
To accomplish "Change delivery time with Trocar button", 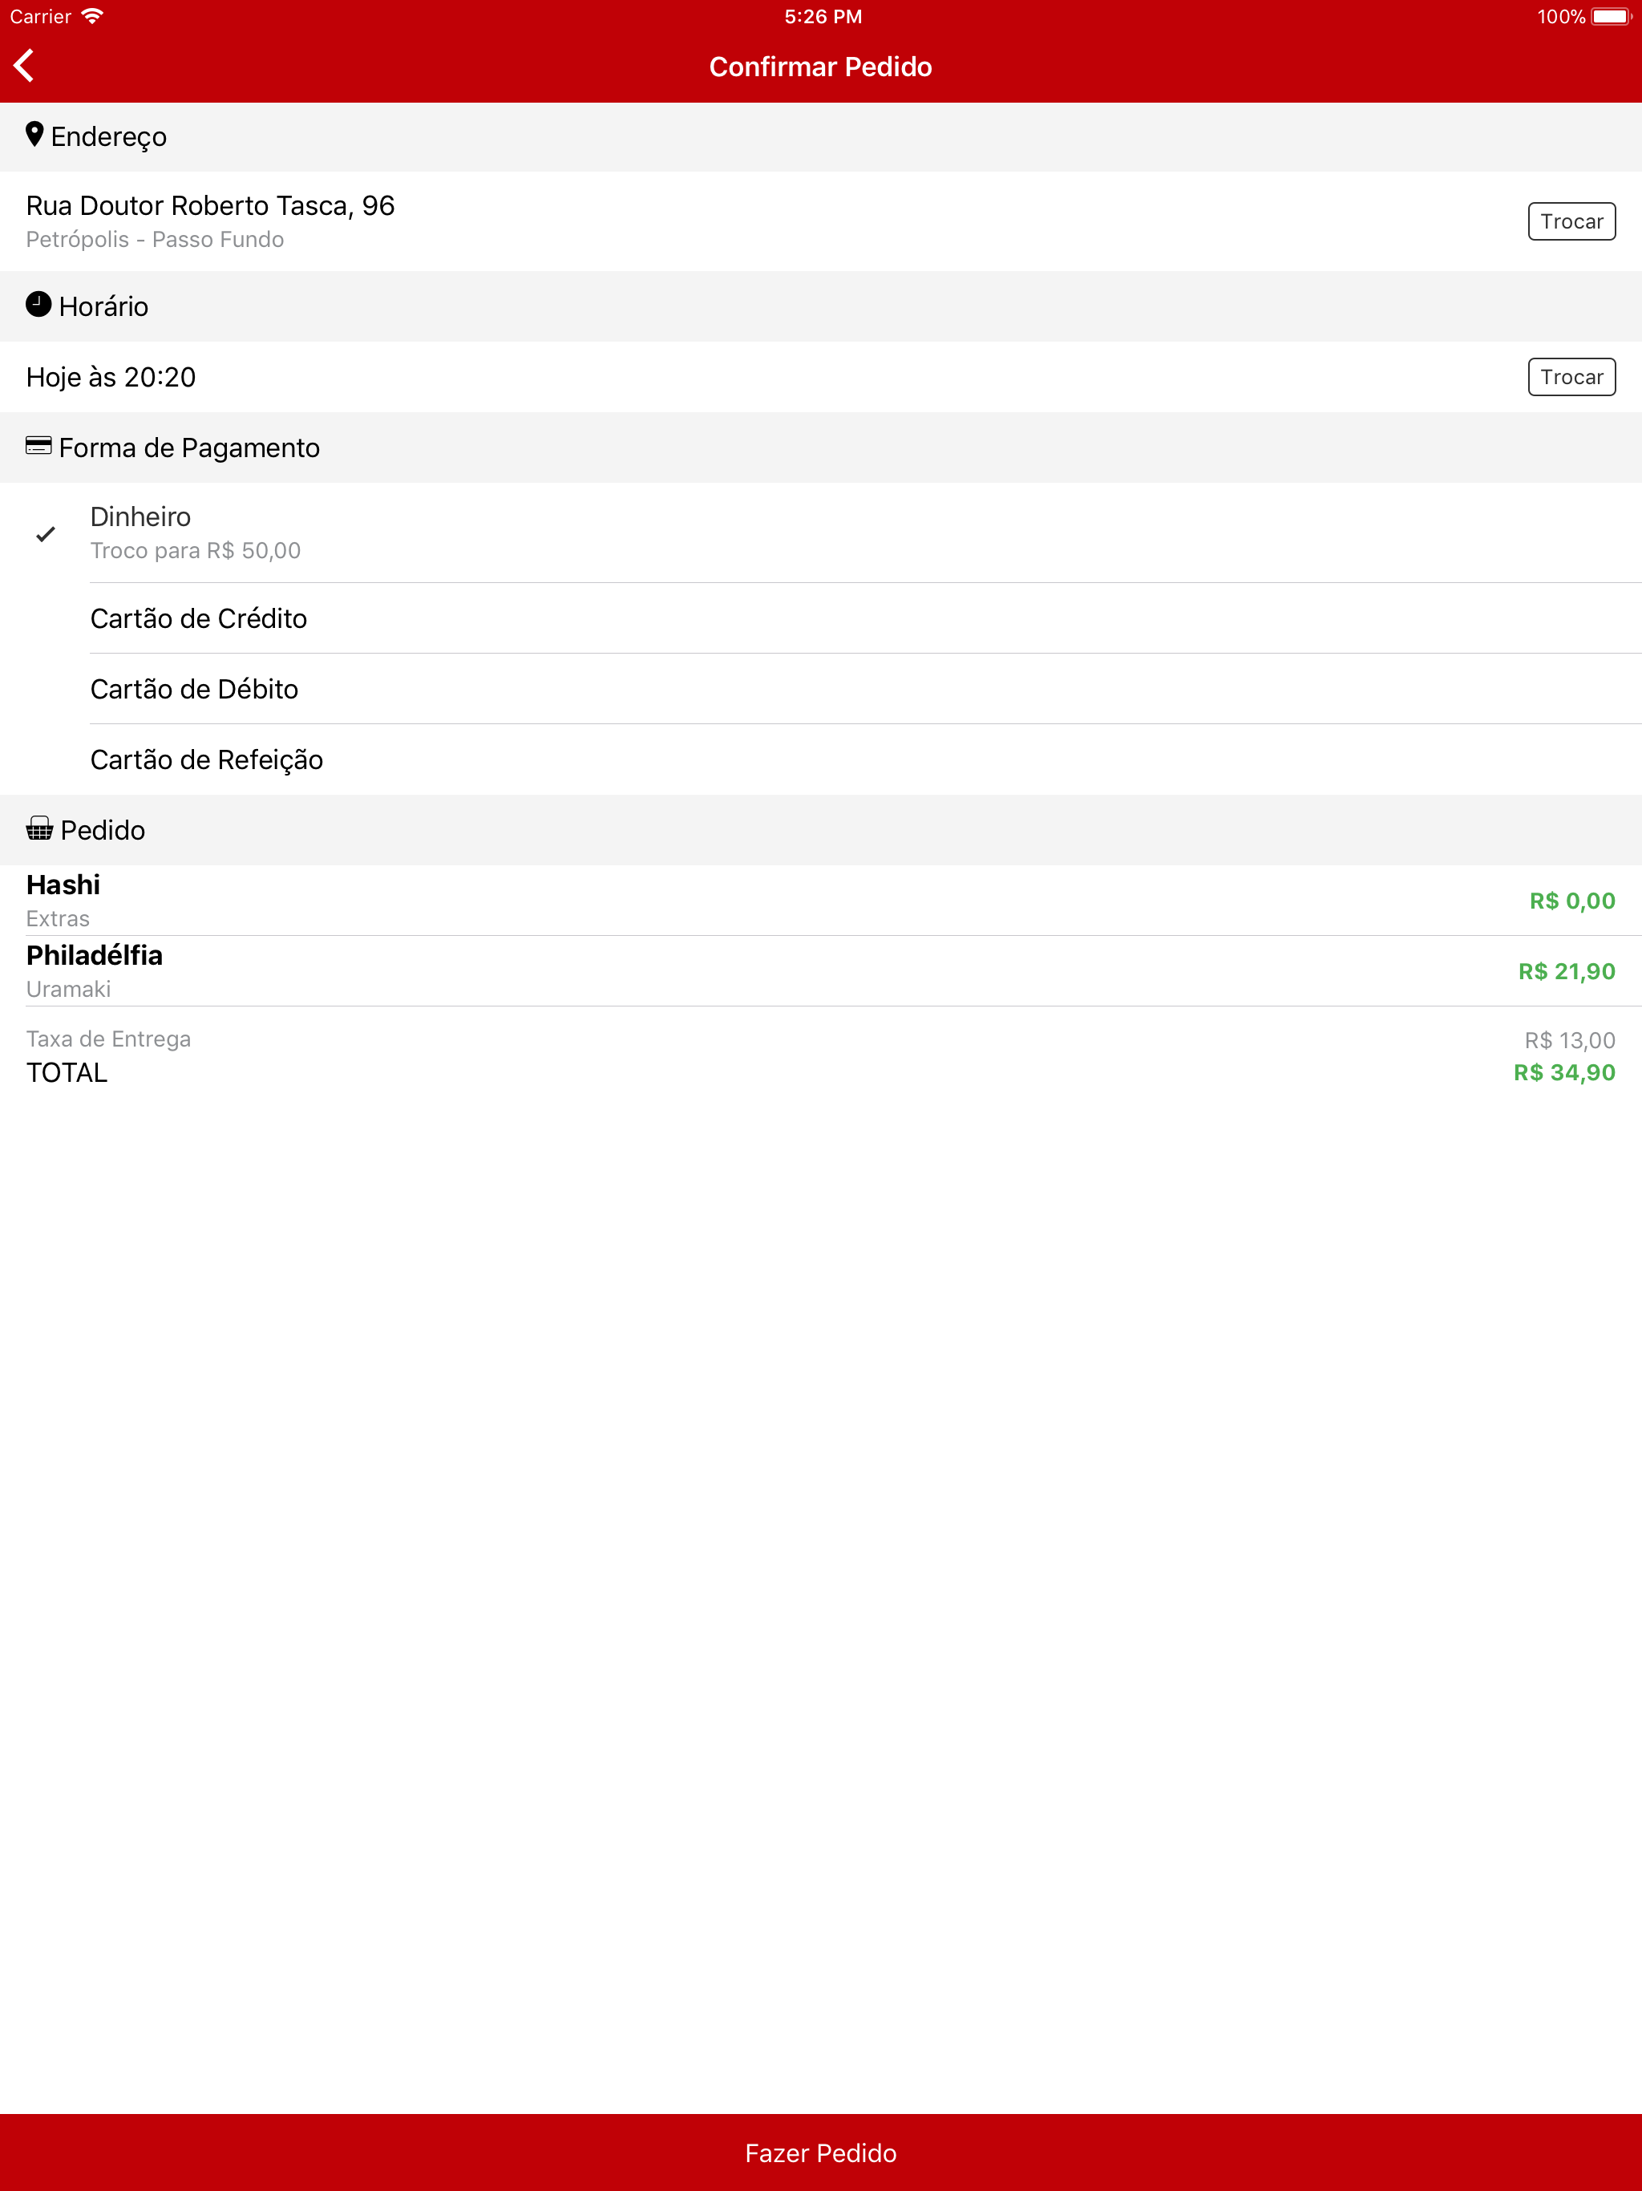I will tap(1571, 376).
